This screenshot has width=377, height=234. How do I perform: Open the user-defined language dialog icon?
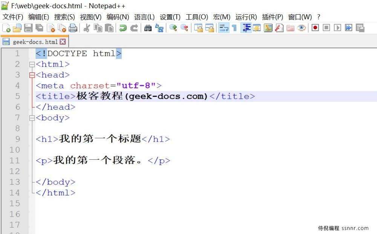pos(257,28)
